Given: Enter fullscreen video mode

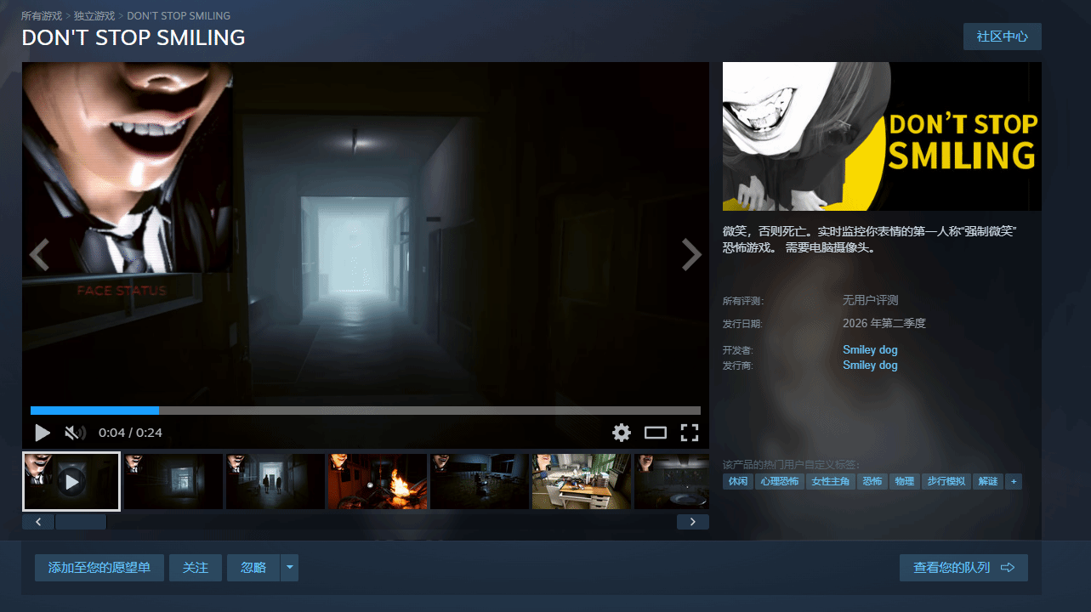Looking at the screenshot, I should [x=690, y=433].
